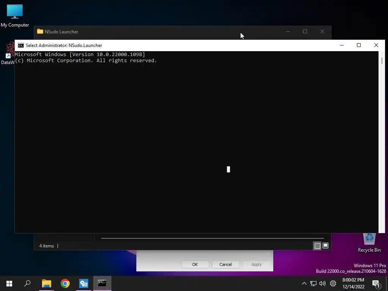The height and width of the screenshot is (291, 388).
Task: Close the NSudo.Launcher command prompt
Action: click(x=376, y=45)
